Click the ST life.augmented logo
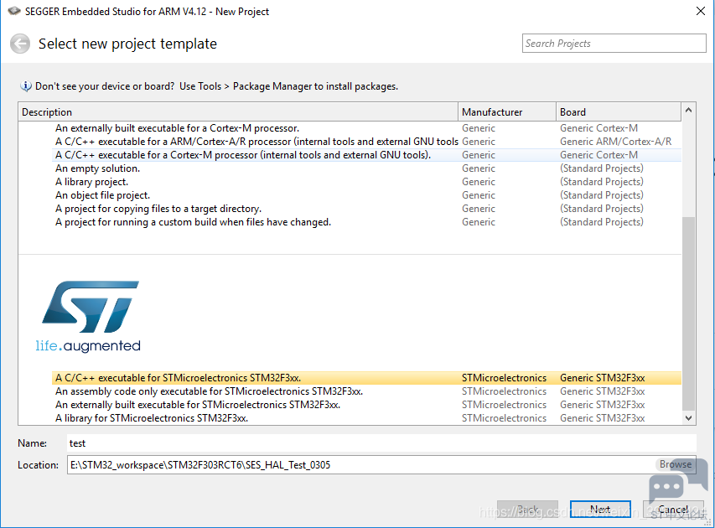 (x=89, y=316)
